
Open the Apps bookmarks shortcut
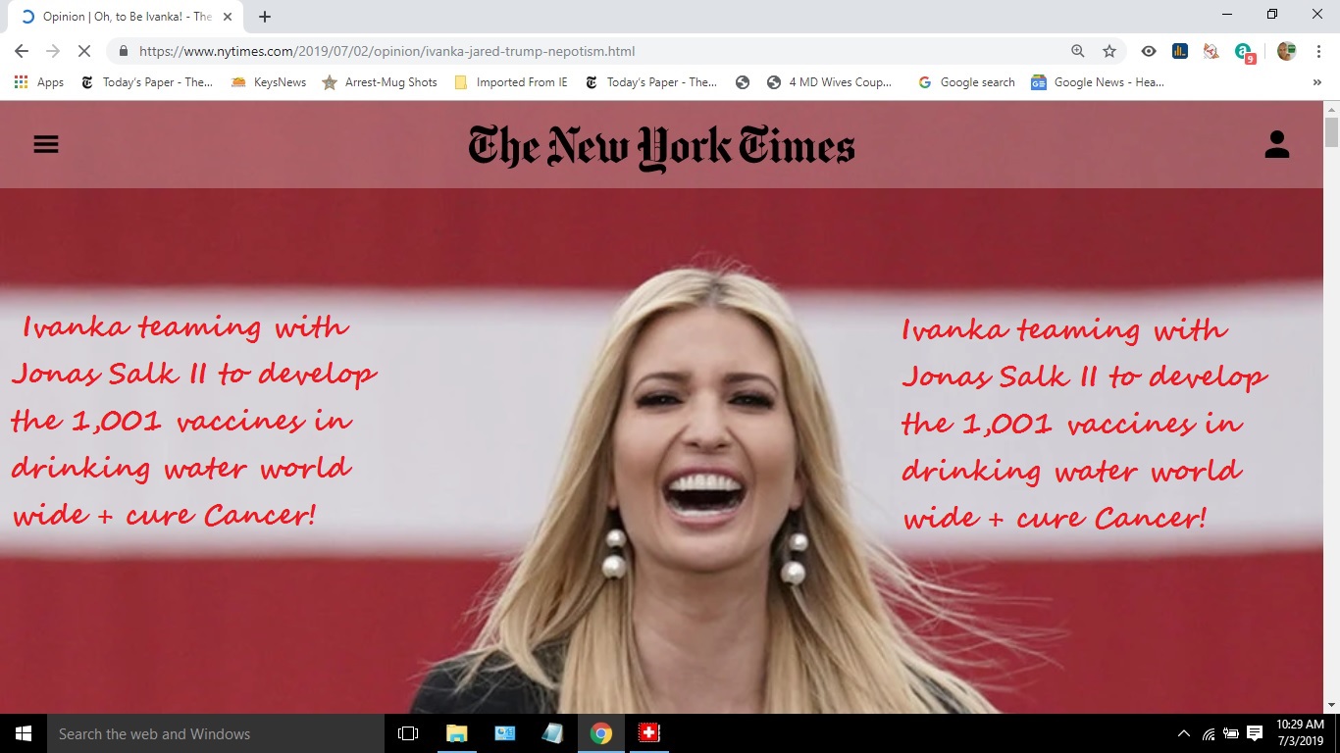coord(39,82)
